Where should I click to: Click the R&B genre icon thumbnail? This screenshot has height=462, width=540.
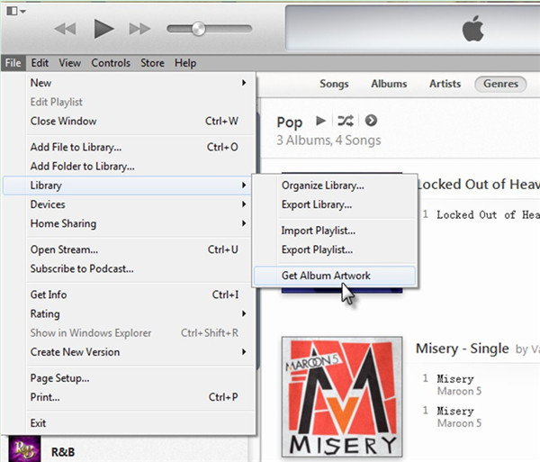coord(24,448)
